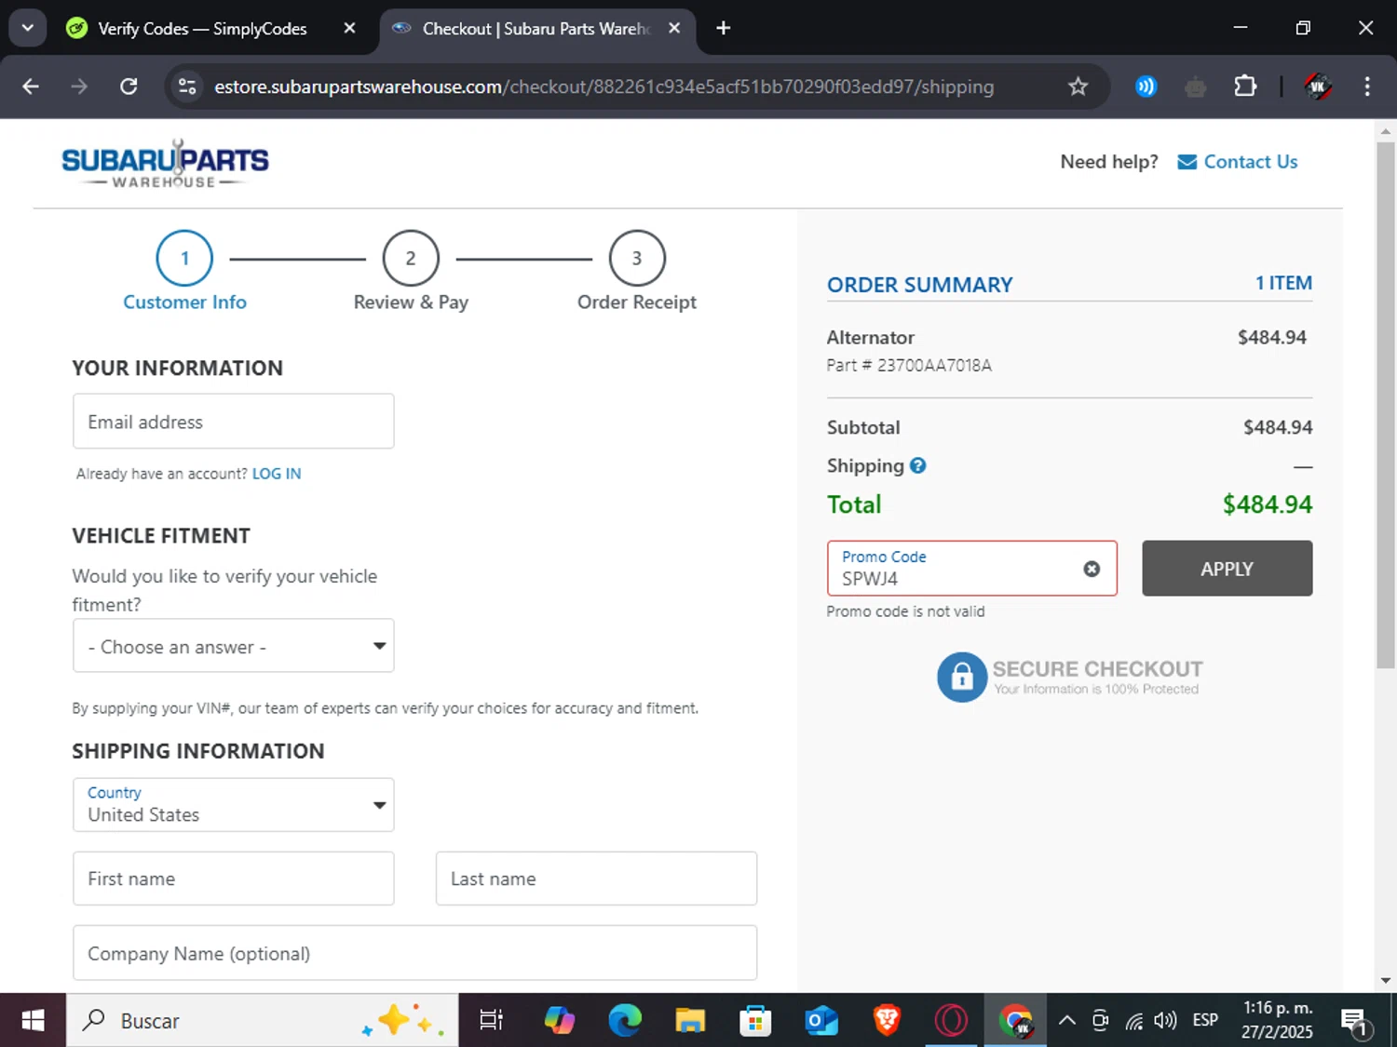Click the First name field
Image resolution: width=1397 pixels, height=1047 pixels.
234,879
